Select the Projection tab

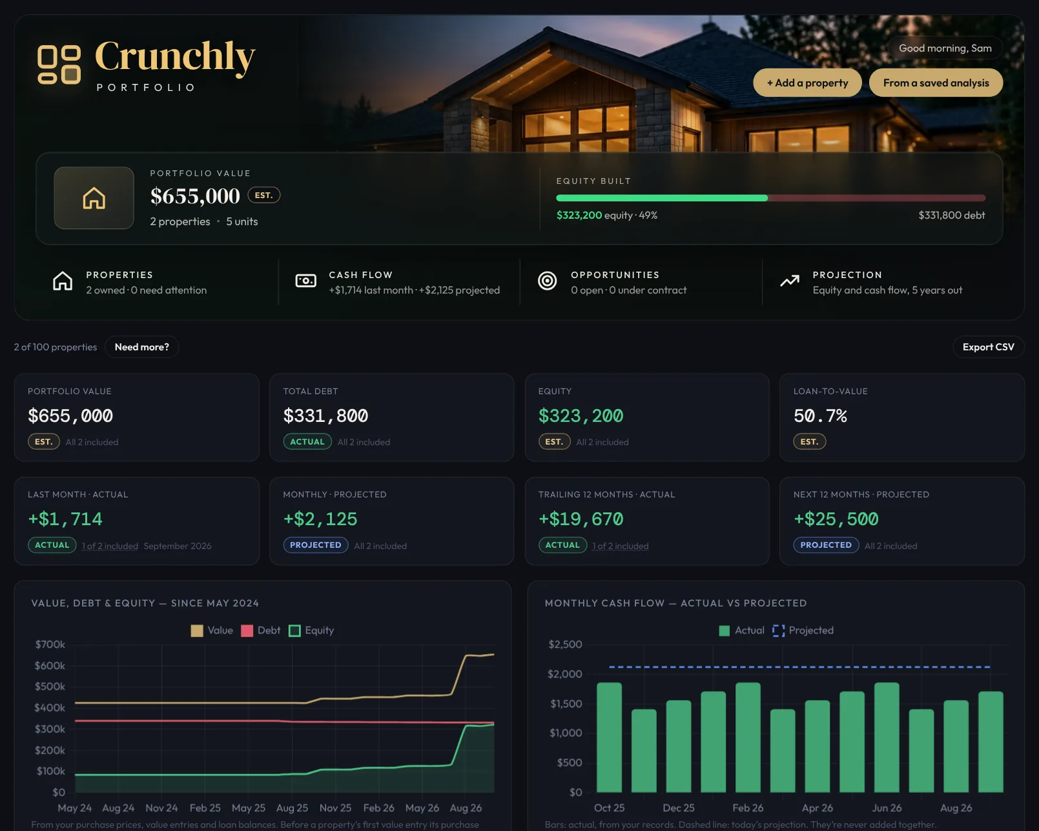[x=883, y=283]
